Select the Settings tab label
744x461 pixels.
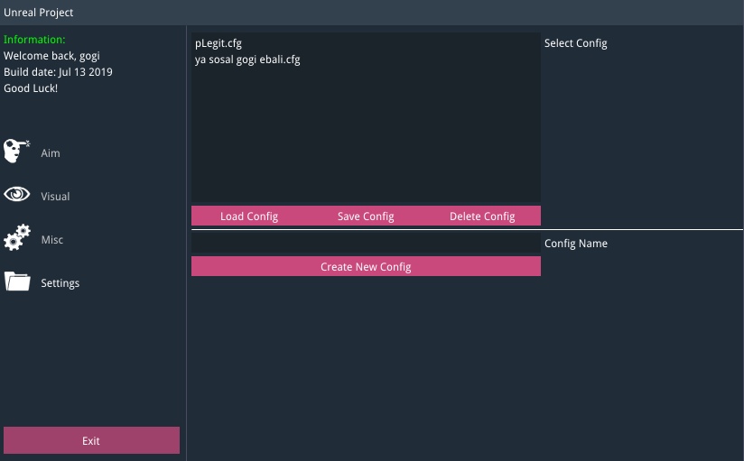60,283
